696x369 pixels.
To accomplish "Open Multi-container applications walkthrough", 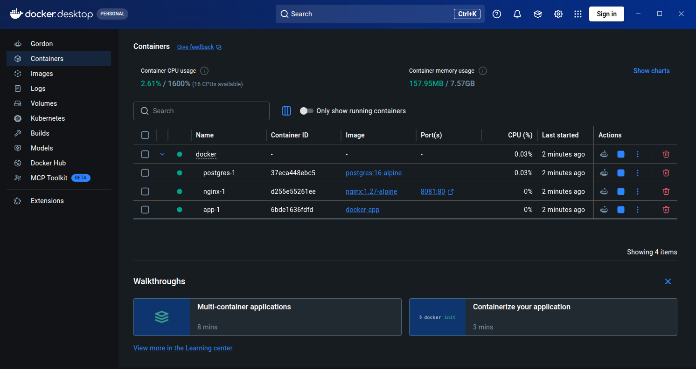I will point(267,317).
